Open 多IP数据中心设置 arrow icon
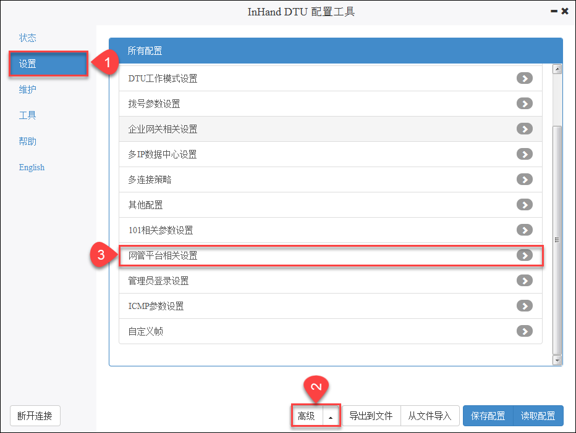The height and width of the screenshot is (433, 576). tap(525, 154)
